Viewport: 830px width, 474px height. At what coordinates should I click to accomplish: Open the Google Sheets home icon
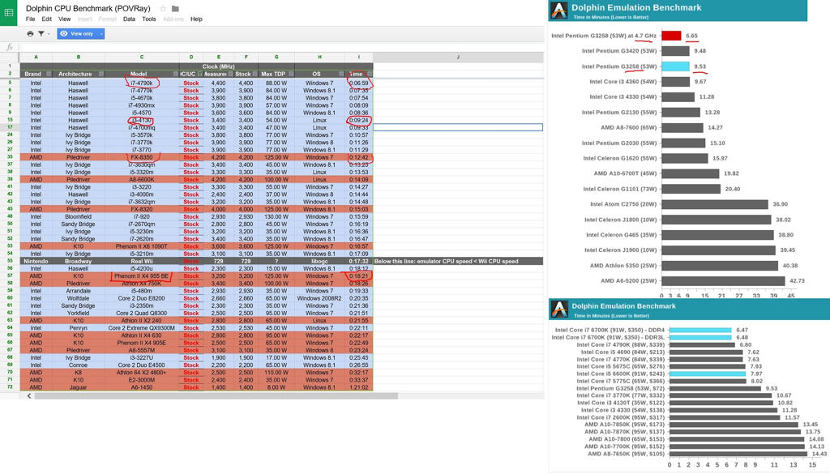(8, 11)
